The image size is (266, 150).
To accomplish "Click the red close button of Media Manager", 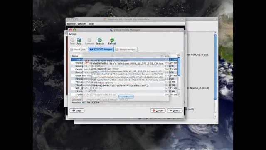I will click(71, 30).
